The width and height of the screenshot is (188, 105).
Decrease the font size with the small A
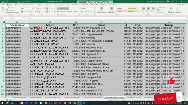coord(41,8)
